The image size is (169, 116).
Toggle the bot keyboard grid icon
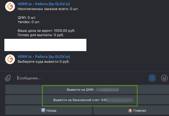(x=152, y=78)
